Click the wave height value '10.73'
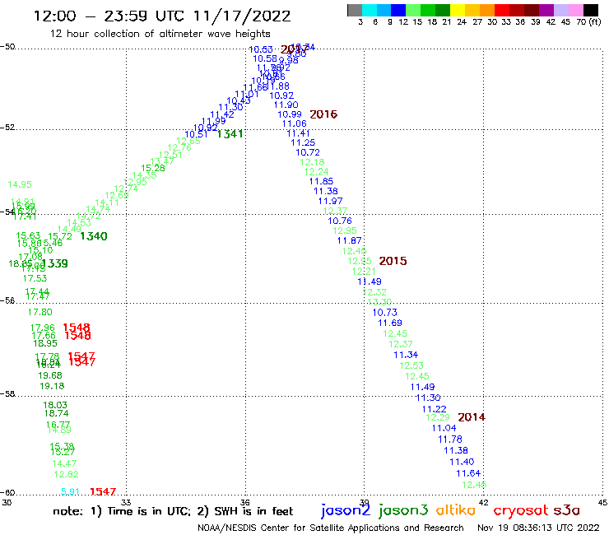The width and height of the screenshot is (609, 535). point(385,313)
